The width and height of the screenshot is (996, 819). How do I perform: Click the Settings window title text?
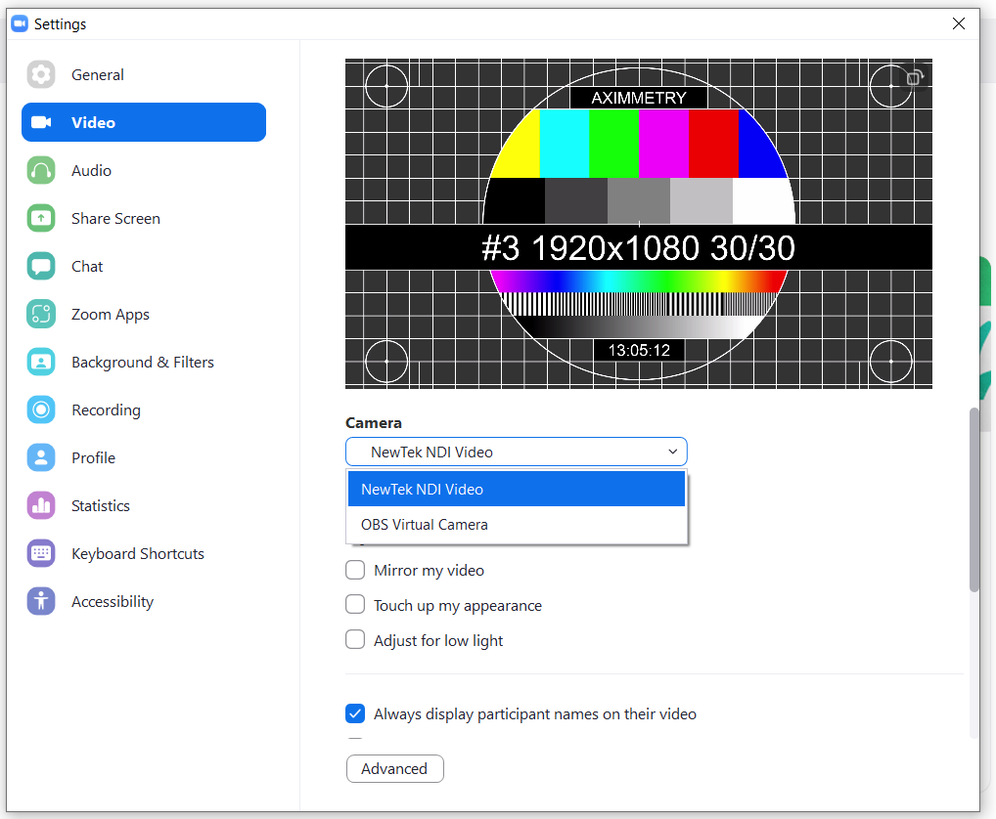(61, 24)
